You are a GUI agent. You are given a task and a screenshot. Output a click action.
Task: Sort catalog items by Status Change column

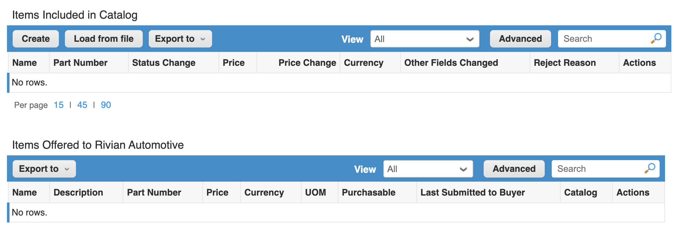(x=164, y=63)
